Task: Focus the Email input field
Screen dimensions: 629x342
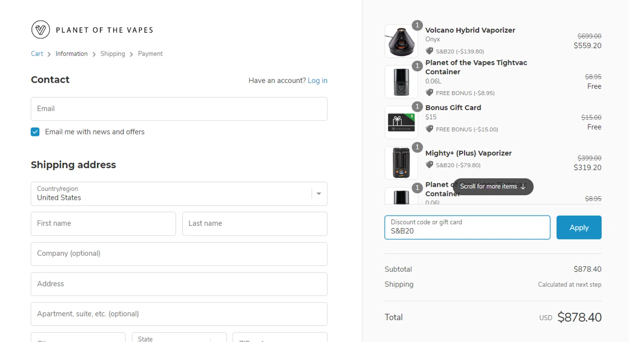Action: tap(179, 109)
